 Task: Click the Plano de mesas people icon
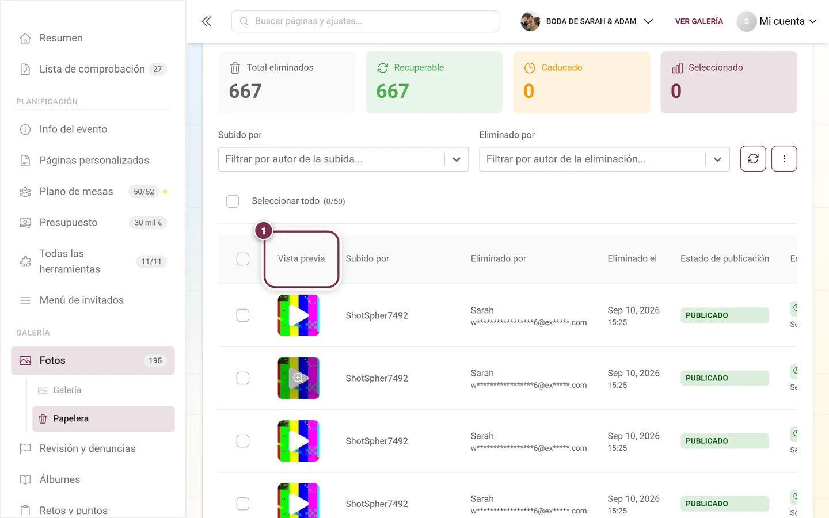coord(25,192)
